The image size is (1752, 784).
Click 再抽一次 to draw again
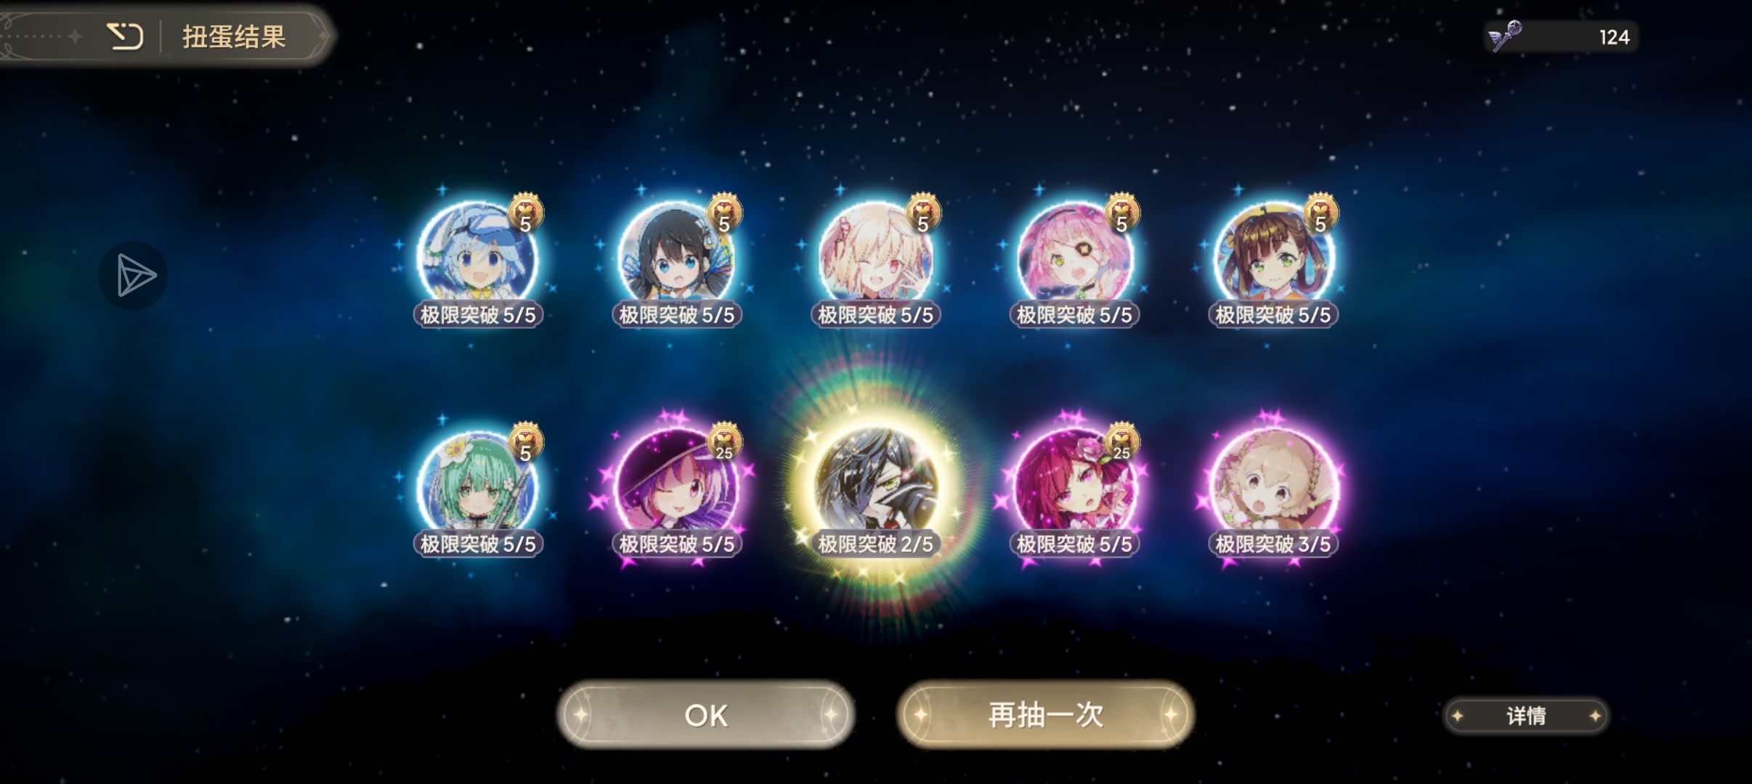point(1045,715)
